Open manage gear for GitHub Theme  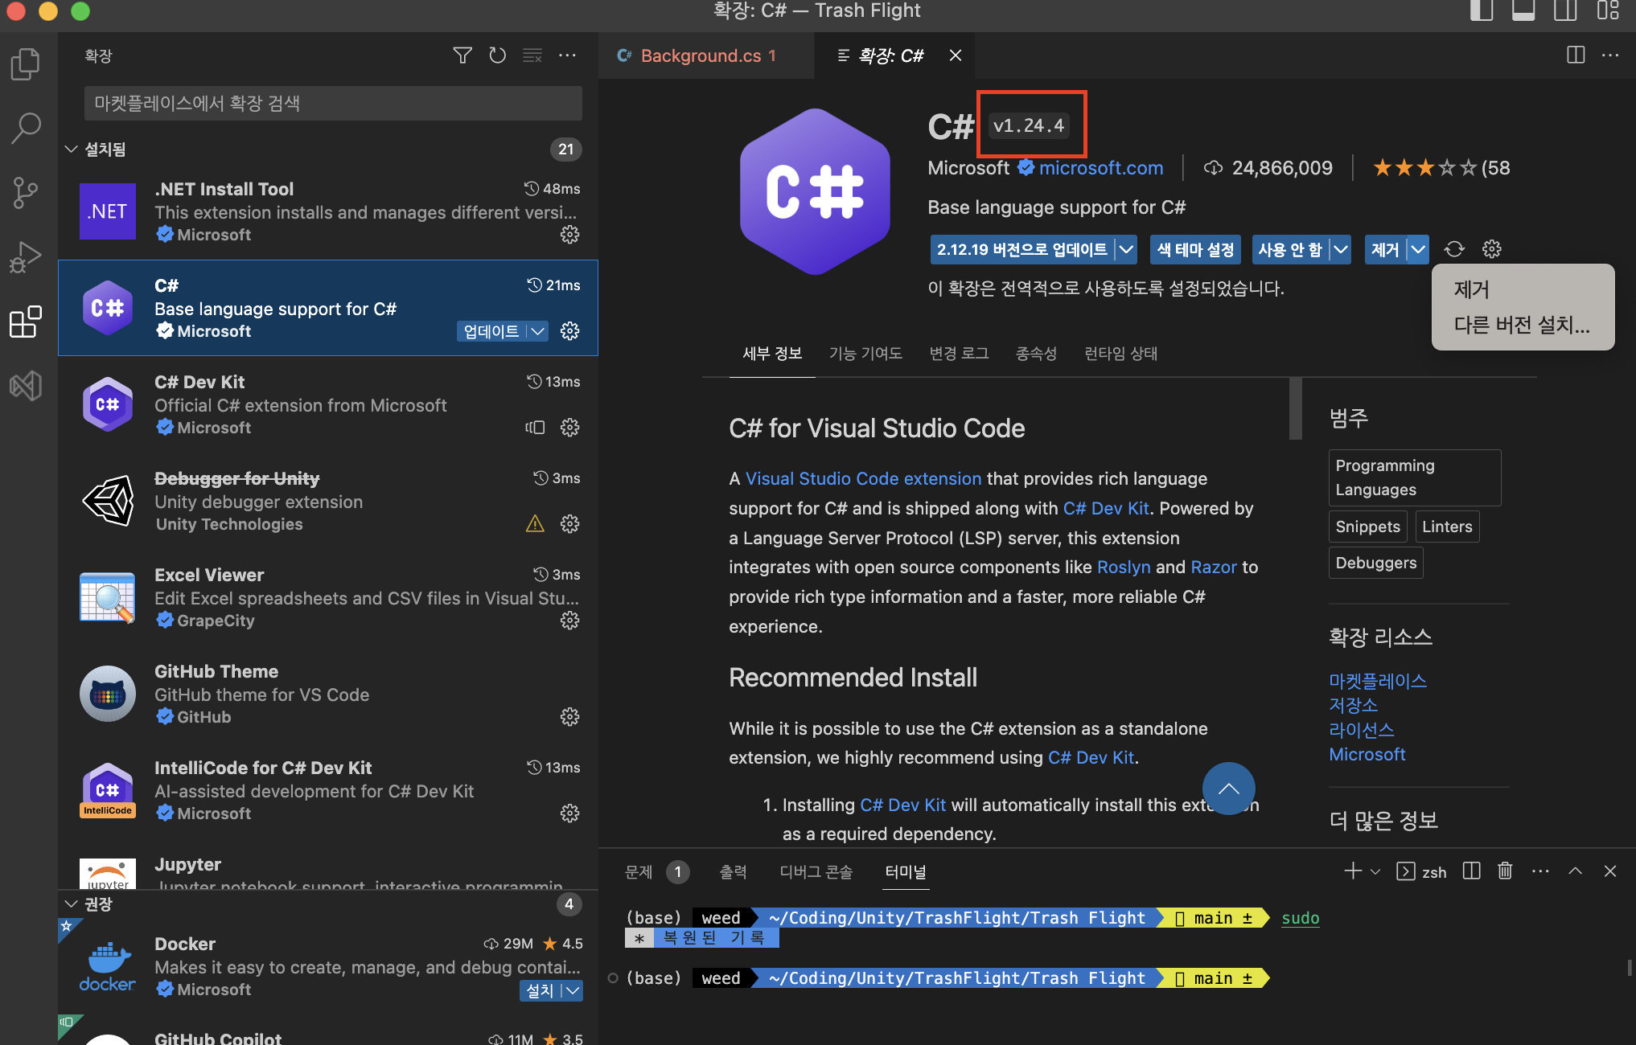click(569, 717)
